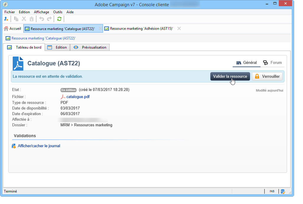Click the Accueil home icon
Image resolution: width=303 pixels, height=204 pixels.
(6, 29)
